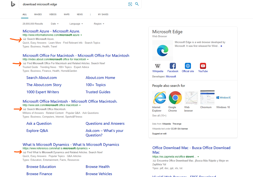This screenshot has height=177, width=253.
Task: Switch to the MAPS tab
Action: coord(67,14)
